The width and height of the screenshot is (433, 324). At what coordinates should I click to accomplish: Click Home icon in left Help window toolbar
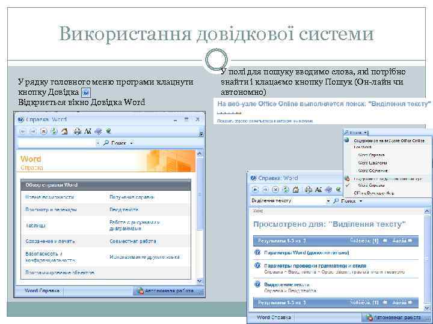(64, 131)
